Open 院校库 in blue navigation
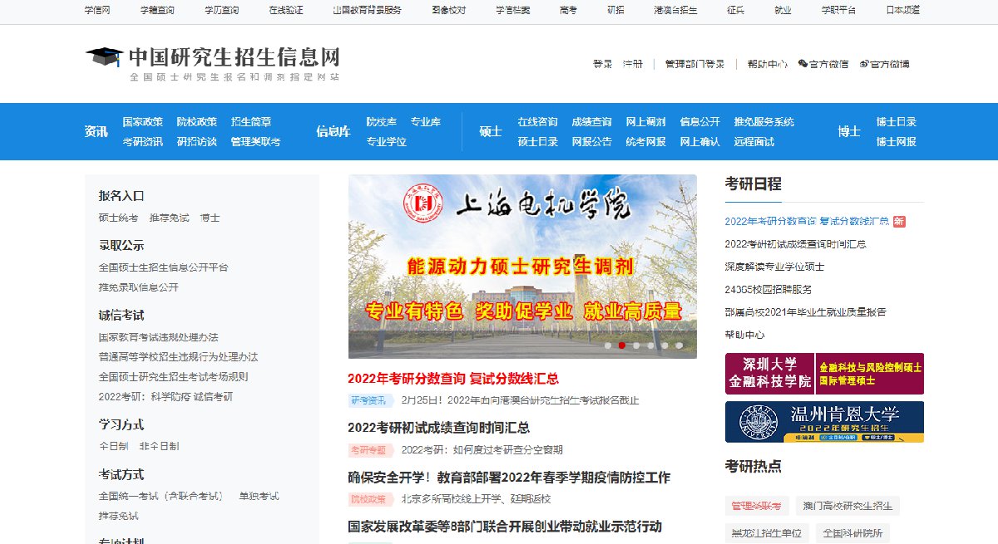Image resolution: width=998 pixels, height=544 pixels. (382, 122)
